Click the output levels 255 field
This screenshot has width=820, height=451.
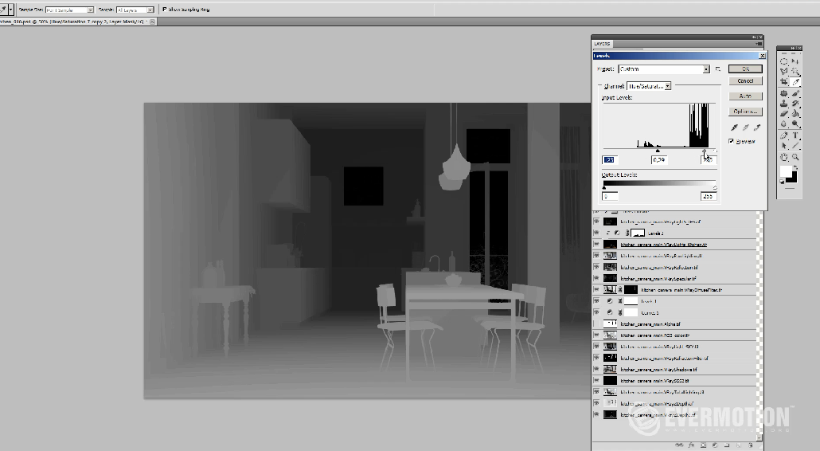[x=708, y=196]
